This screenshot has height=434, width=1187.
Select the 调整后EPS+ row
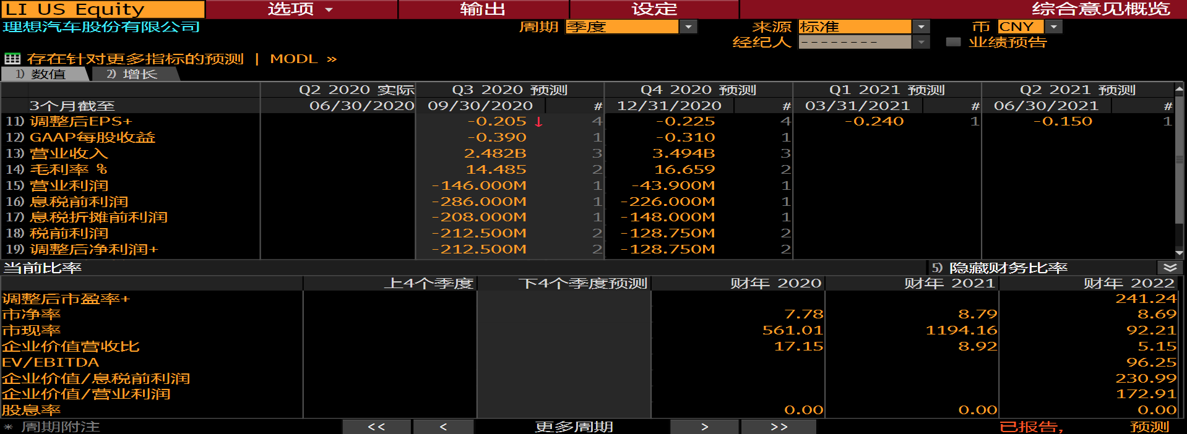pyautogui.click(x=81, y=122)
